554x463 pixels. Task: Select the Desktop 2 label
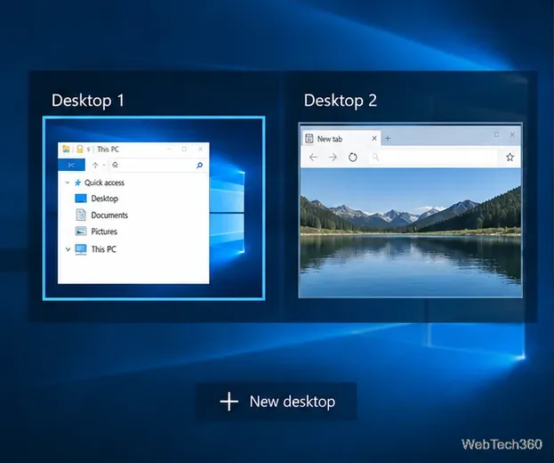(341, 101)
